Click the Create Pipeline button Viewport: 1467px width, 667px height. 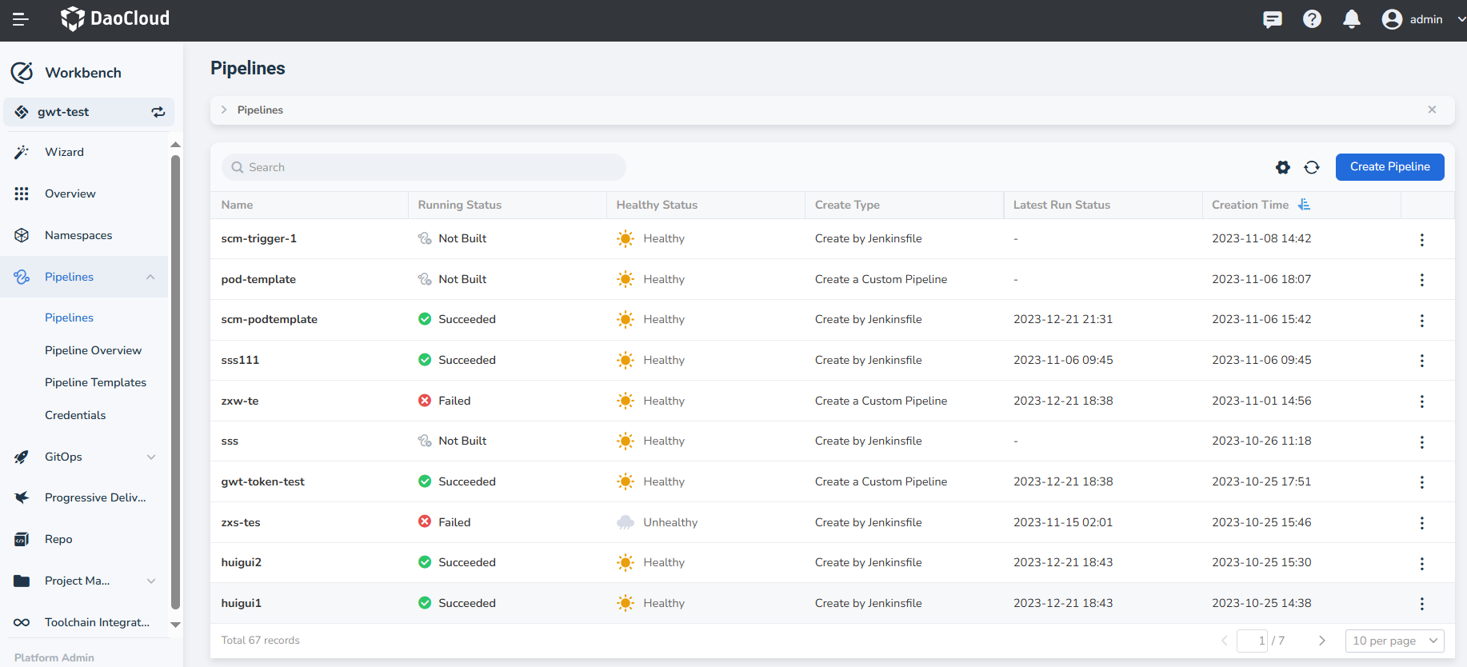[1389, 167]
